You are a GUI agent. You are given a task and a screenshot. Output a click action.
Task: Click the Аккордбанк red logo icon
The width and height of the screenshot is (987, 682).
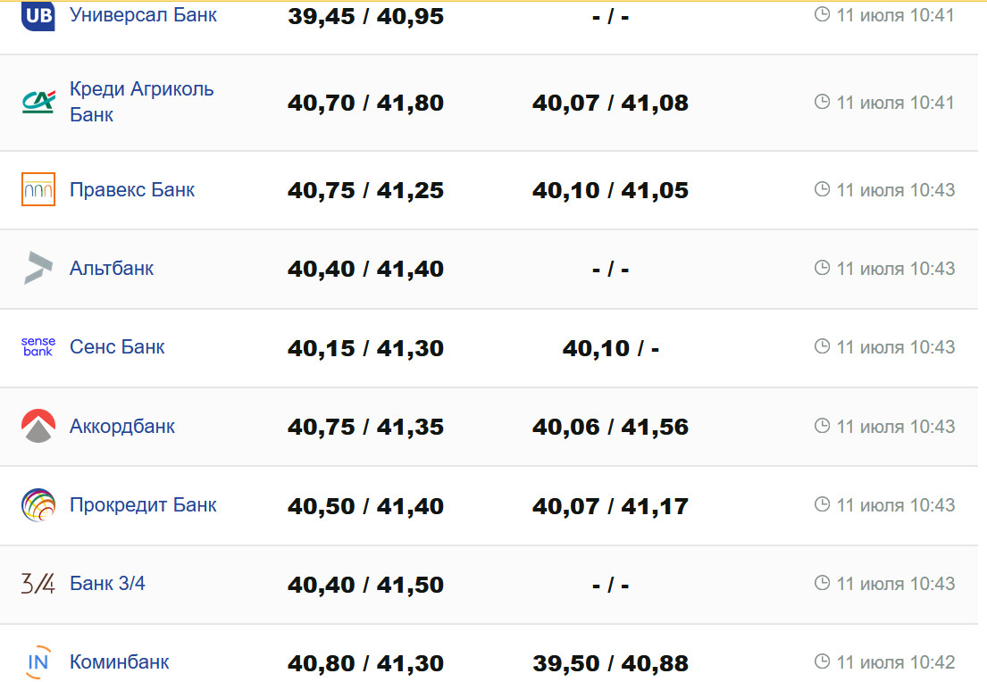click(38, 426)
